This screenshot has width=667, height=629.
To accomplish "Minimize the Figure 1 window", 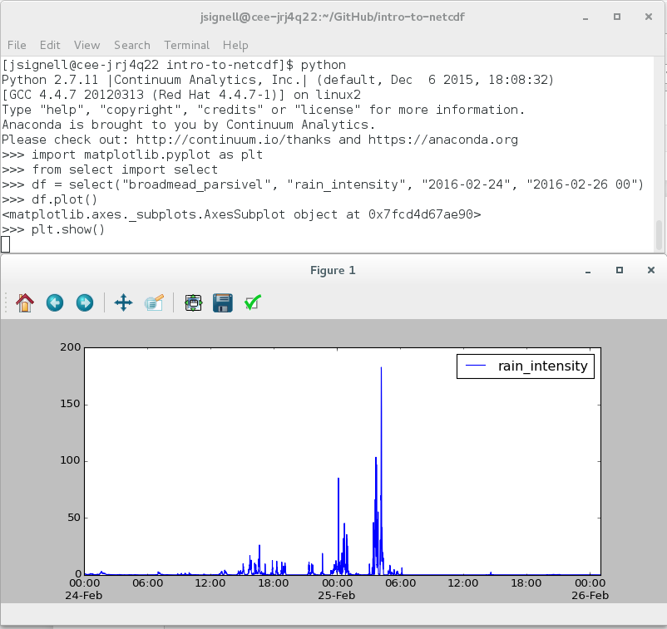I will [x=588, y=270].
